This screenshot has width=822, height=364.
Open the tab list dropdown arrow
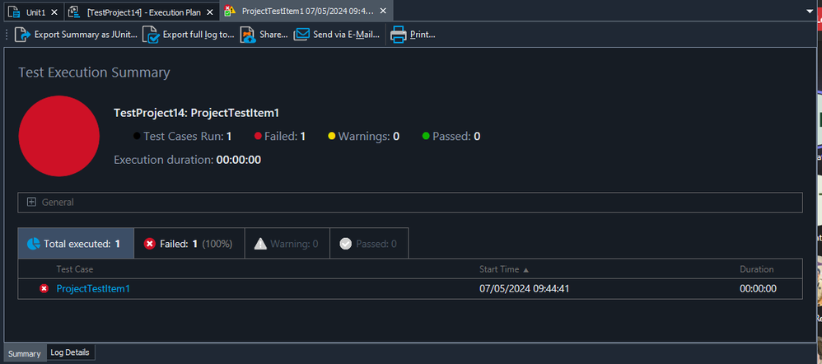click(810, 11)
